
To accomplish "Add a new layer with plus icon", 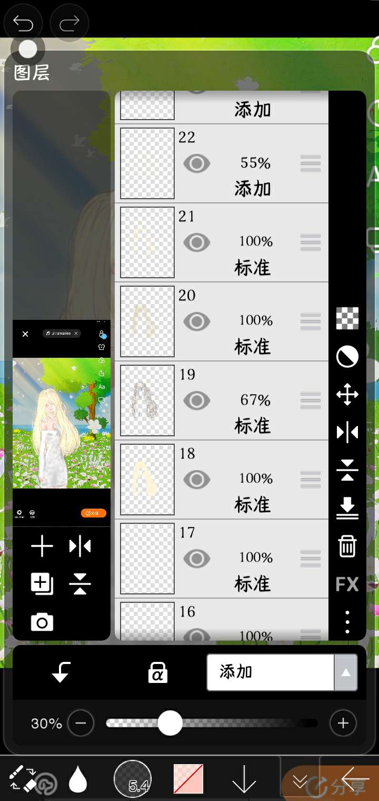I will point(42,546).
